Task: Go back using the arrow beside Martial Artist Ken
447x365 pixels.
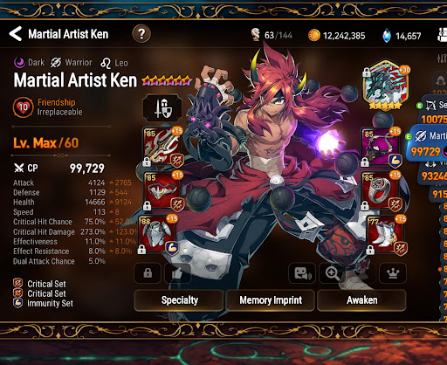Action: coord(16,34)
